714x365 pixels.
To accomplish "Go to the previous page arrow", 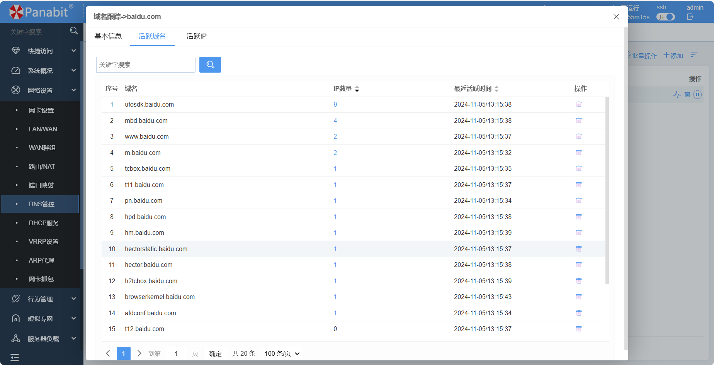I will [x=108, y=353].
